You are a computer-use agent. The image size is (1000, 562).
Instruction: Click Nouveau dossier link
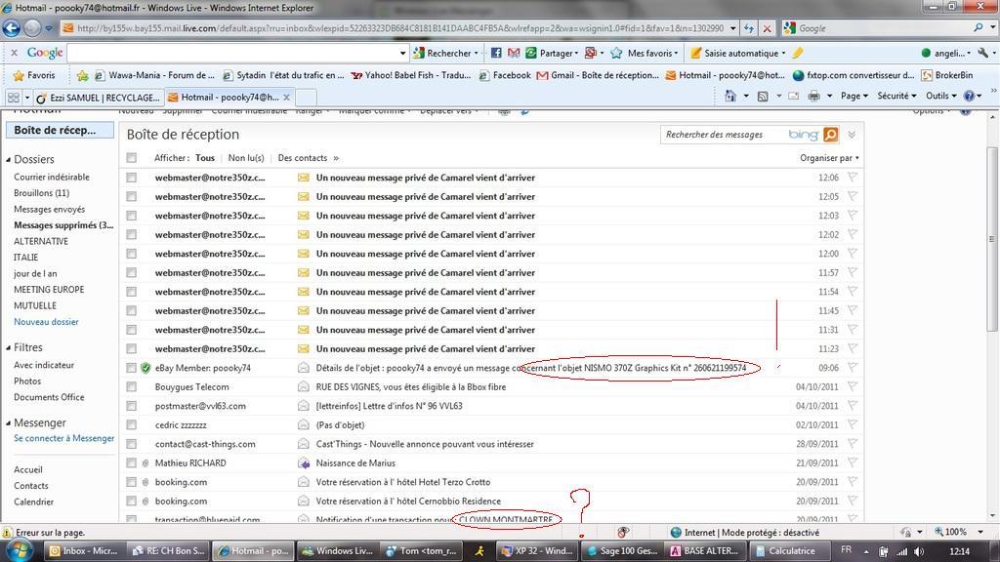(46, 322)
